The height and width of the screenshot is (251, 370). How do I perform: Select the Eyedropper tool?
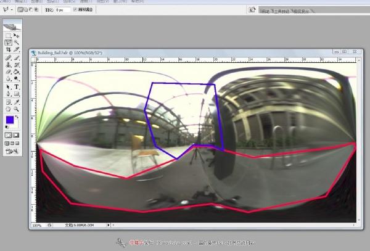click(16, 102)
